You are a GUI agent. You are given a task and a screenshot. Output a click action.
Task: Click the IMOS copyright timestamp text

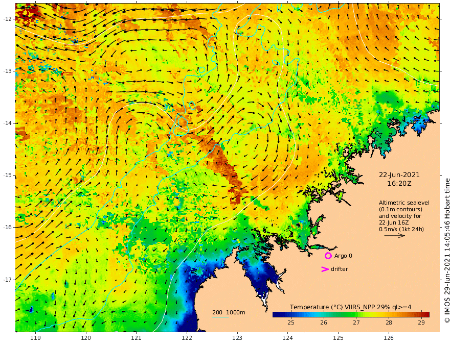click(447, 251)
